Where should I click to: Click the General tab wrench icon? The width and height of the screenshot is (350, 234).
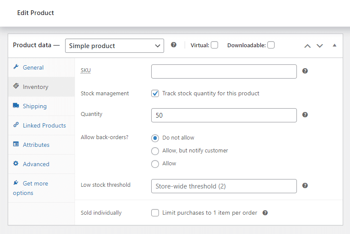(16, 67)
